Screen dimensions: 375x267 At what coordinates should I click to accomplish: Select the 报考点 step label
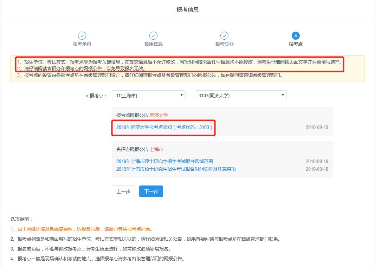click(296, 44)
